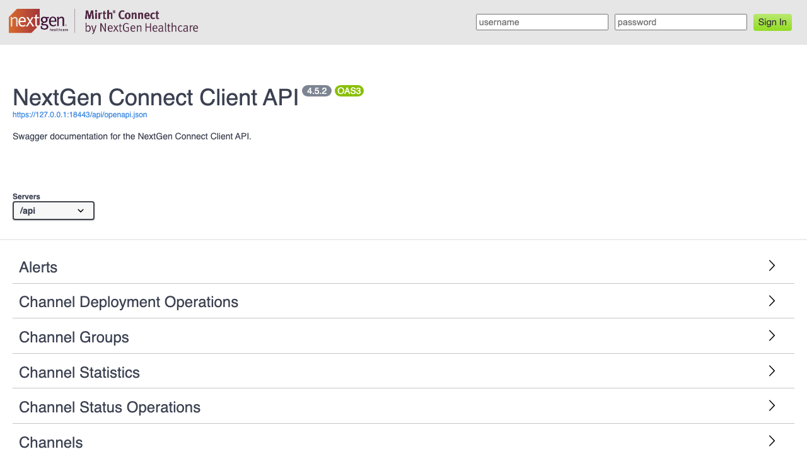The width and height of the screenshot is (807, 454).
Task: Click the Channel Deployment Operations title
Action: (129, 302)
